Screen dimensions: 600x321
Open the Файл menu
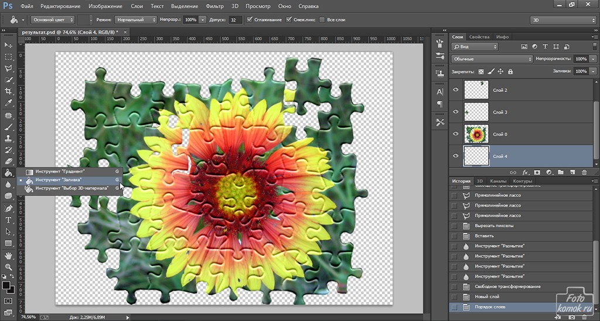[26, 6]
